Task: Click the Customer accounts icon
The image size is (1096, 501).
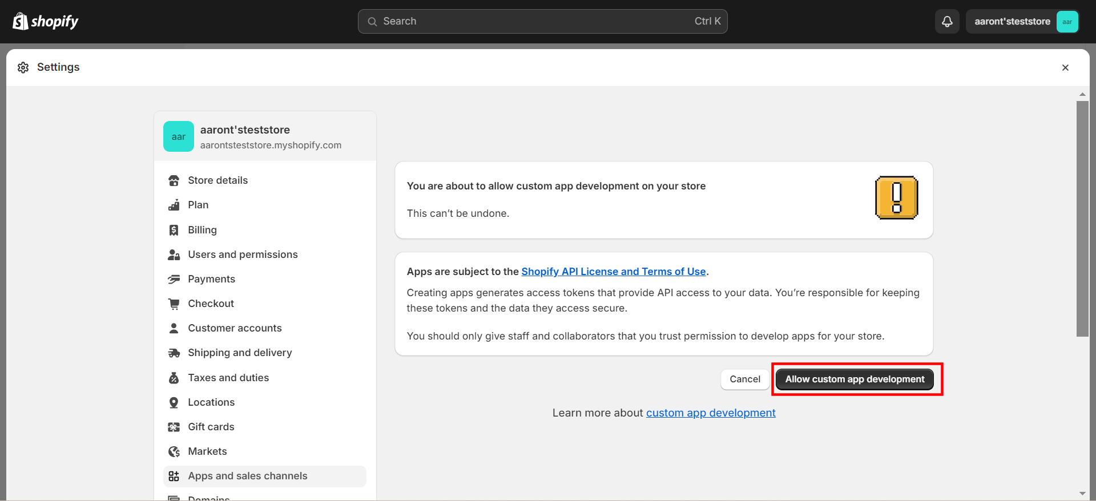Action: click(x=174, y=328)
